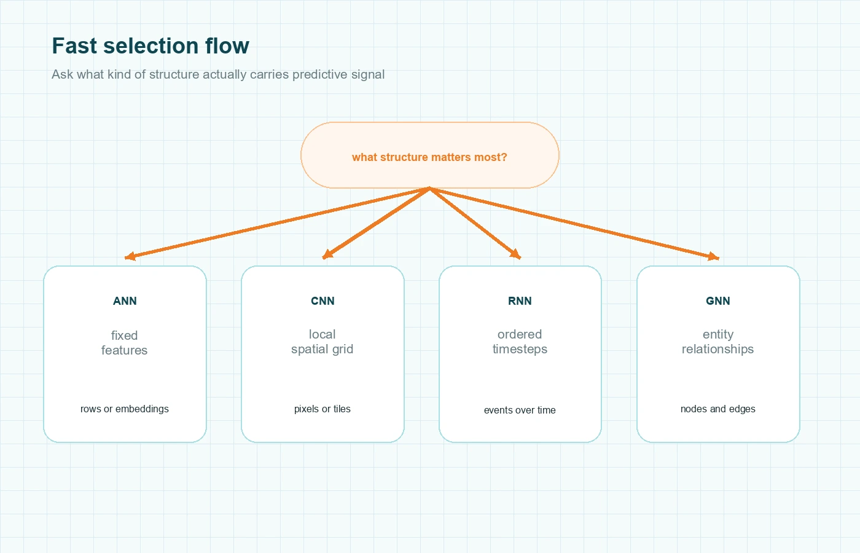Click the 'fixed features' label under ANN

pos(125,343)
